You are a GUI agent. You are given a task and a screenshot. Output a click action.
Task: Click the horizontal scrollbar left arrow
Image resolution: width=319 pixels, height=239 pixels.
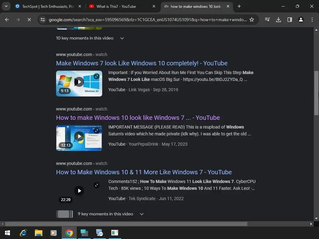[x=2, y=224]
